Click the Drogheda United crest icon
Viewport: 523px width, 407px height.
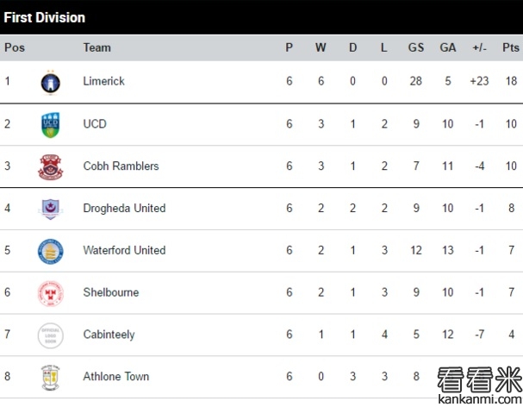[50, 208]
